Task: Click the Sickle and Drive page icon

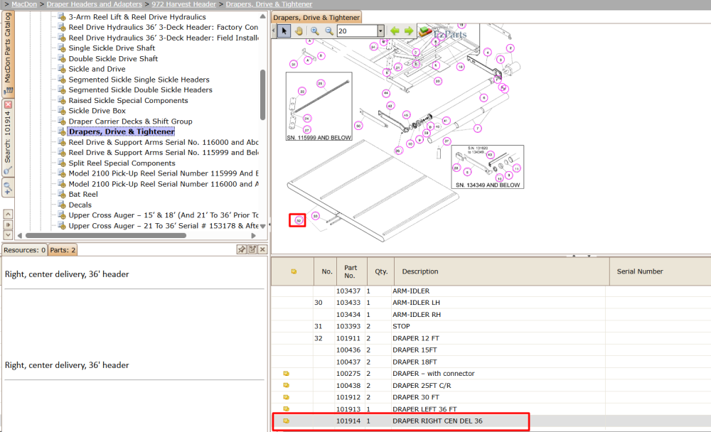Action: point(62,69)
